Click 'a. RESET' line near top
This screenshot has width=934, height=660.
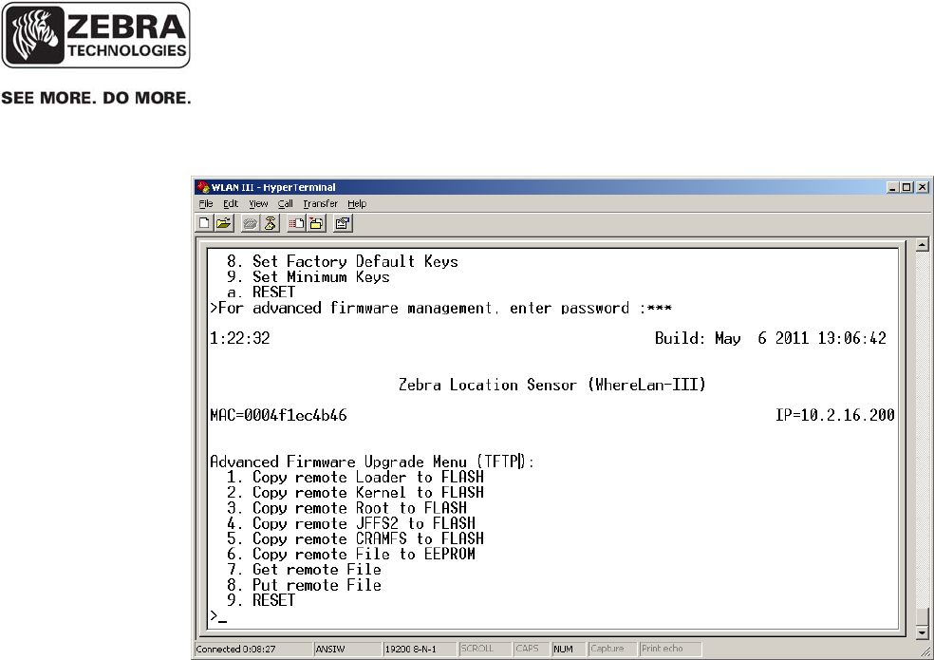(261, 292)
